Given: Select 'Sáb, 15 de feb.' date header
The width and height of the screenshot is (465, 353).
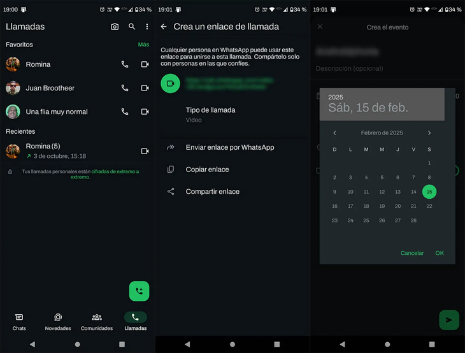Looking at the screenshot, I should pyautogui.click(x=368, y=108).
